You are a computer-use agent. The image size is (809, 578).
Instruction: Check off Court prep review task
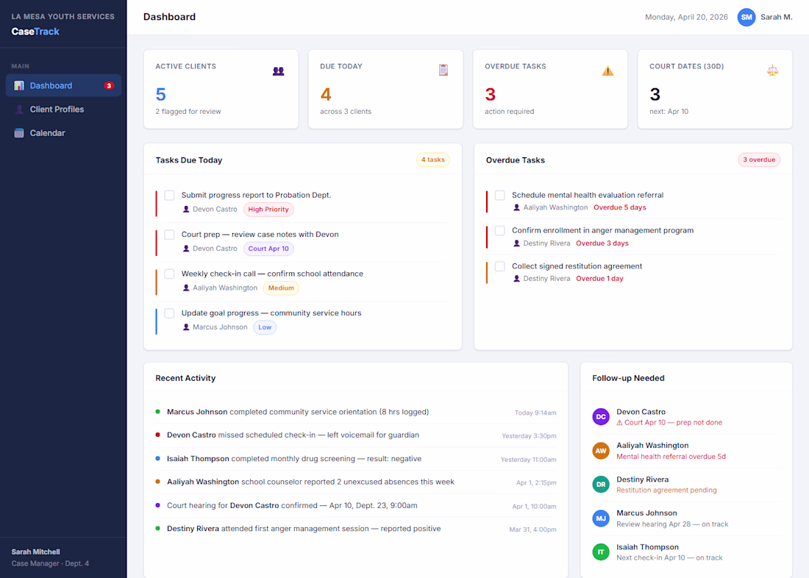point(169,235)
